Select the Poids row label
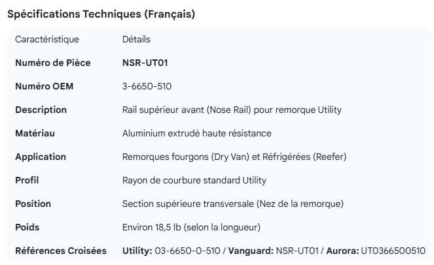Viewport: 434px width, 265px height. (27, 227)
